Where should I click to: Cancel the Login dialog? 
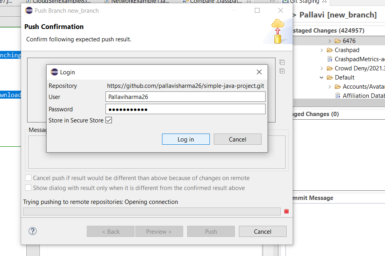coord(237,139)
